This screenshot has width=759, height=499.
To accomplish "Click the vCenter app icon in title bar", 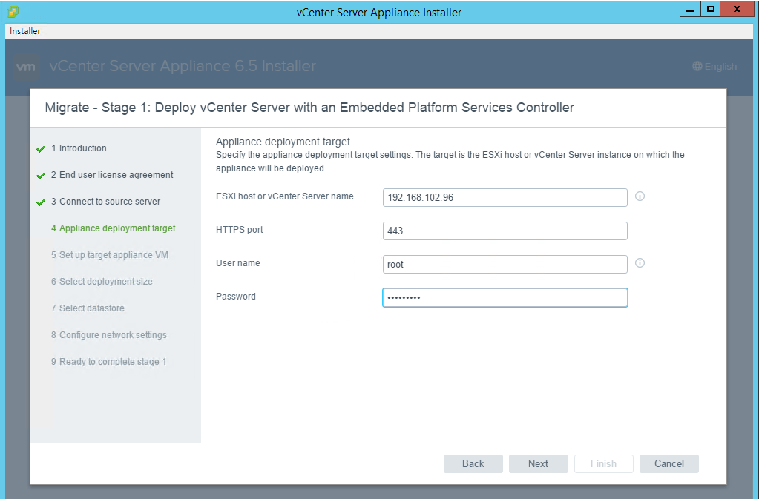I will (13, 12).
